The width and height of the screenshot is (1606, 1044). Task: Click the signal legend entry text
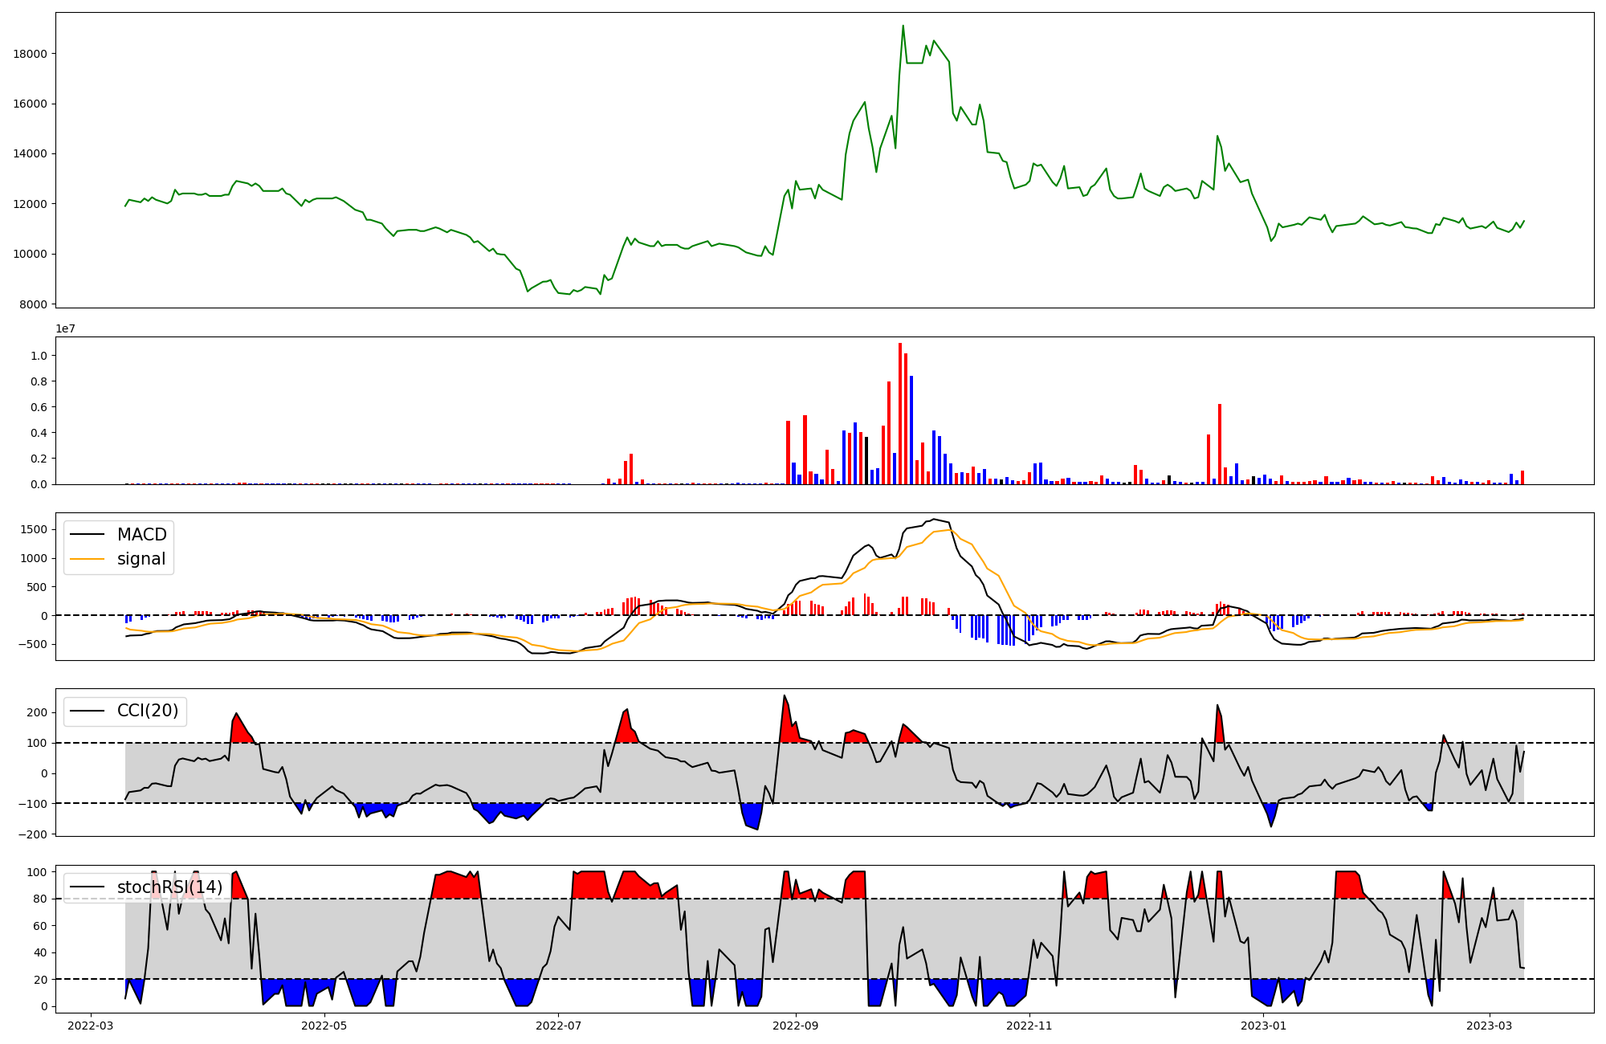[x=141, y=559]
